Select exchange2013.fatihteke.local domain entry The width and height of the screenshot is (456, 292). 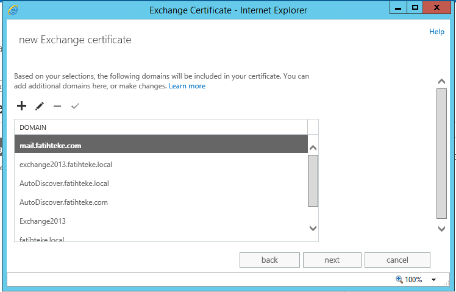click(x=160, y=165)
